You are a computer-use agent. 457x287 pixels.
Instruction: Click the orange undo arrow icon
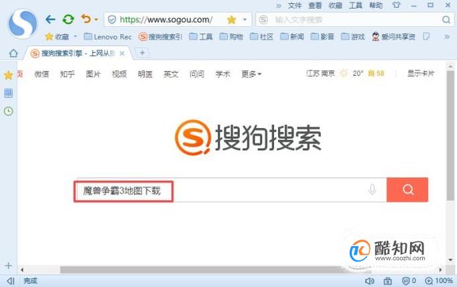[86, 19]
